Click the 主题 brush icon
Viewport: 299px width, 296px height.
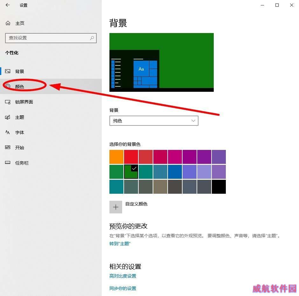pyautogui.click(x=8, y=117)
